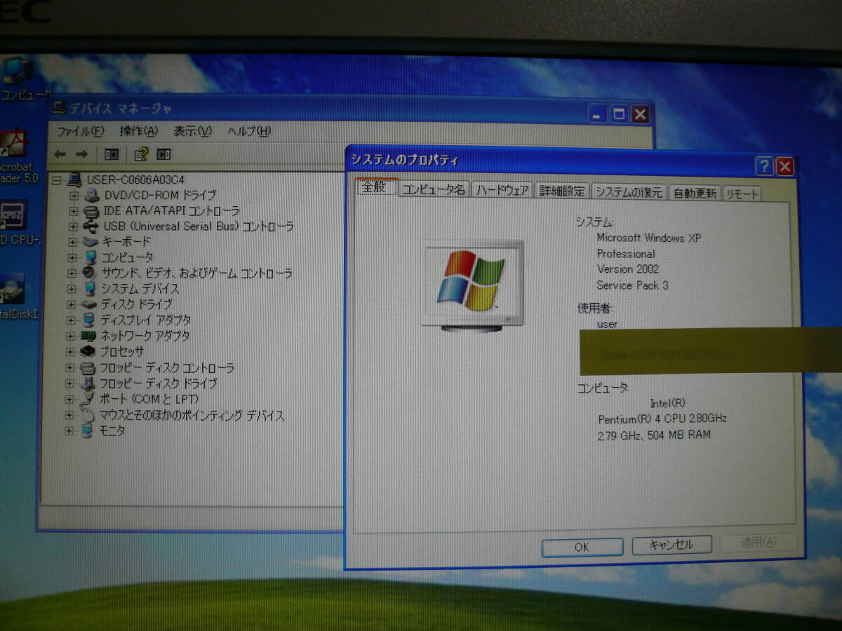
Task: Select the IDE ATA/ATAPI コントローラ icon
Action: pyautogui.click(x=91, y=210)
